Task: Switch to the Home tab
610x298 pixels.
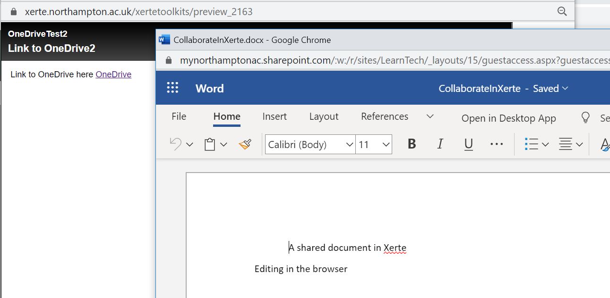Action: click(x=227, y=116)
